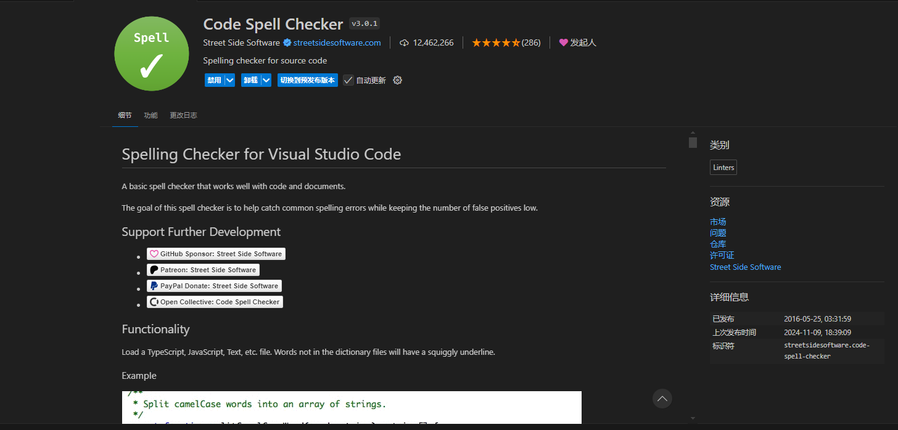Click the GitHub Sponsor badge
898x430 pixels.
(x=215, y=254)
